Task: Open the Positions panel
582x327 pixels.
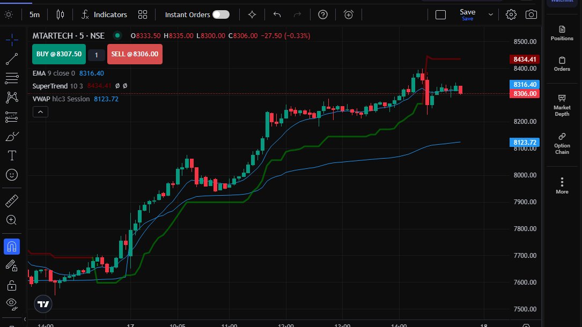Action: coord(562,33)
